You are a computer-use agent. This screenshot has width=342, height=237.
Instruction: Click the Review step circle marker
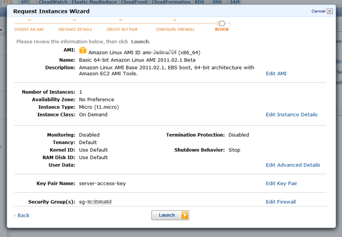tap(222, 23)
